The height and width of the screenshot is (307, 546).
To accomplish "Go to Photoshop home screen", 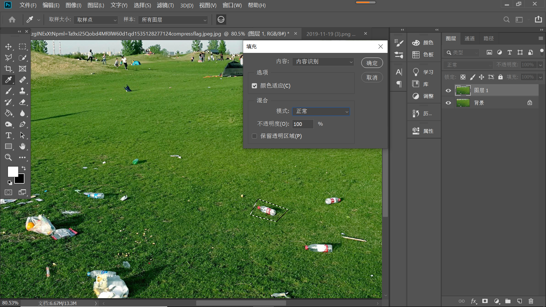I will [12, 20].
